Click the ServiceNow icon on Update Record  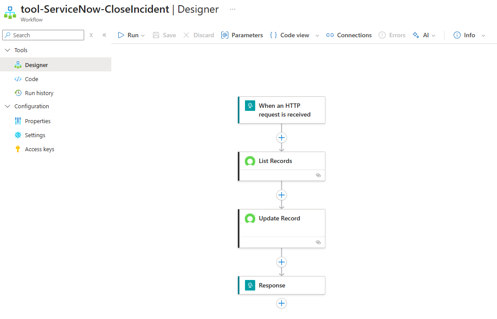[250, 218]
